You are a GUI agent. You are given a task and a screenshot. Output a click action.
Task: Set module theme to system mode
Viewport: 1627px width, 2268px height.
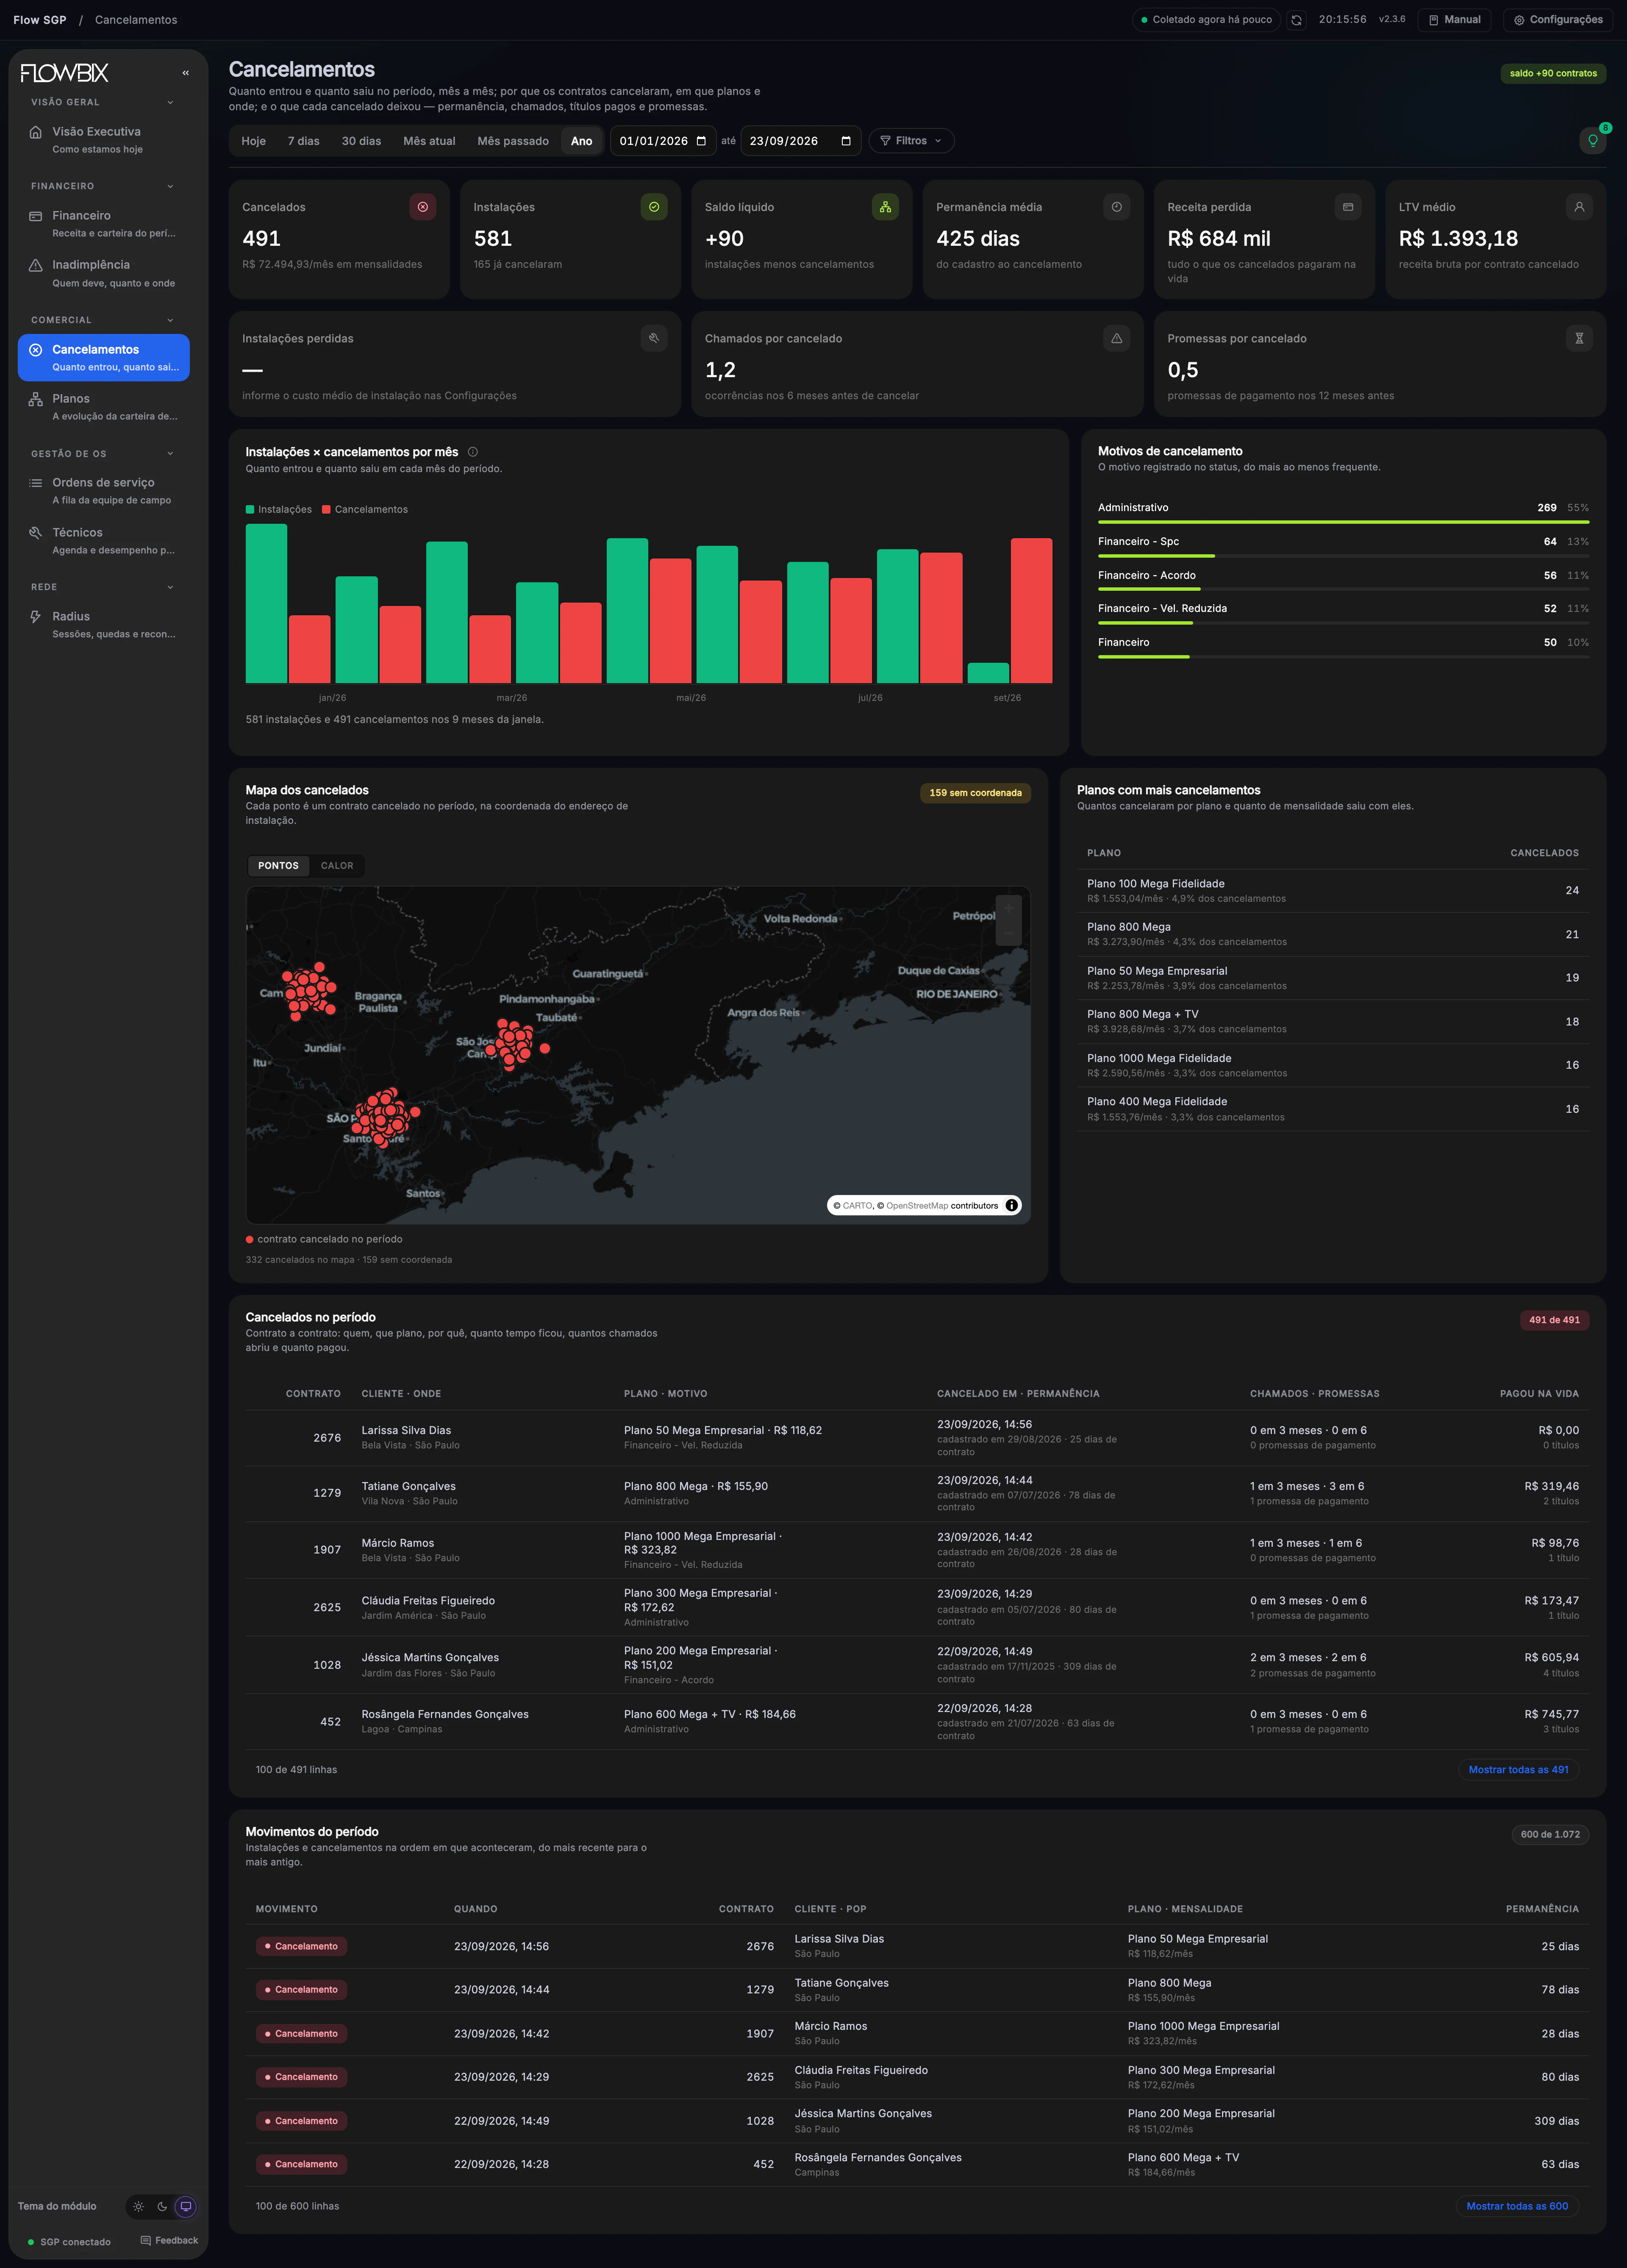[x=186, y=2206]
